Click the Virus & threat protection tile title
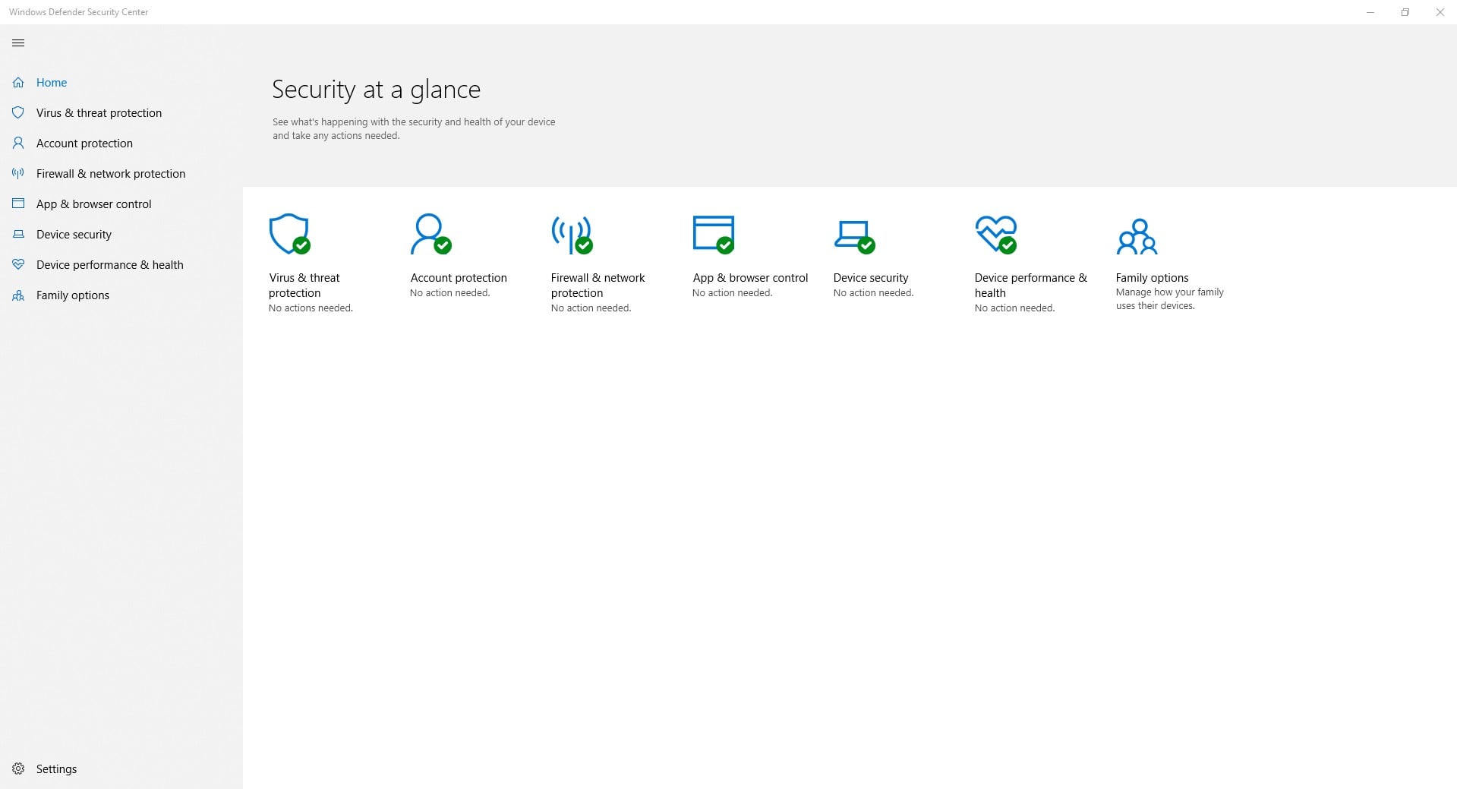Image resolution: width=1457 pixels, height=789 pixels. [304, 286]
